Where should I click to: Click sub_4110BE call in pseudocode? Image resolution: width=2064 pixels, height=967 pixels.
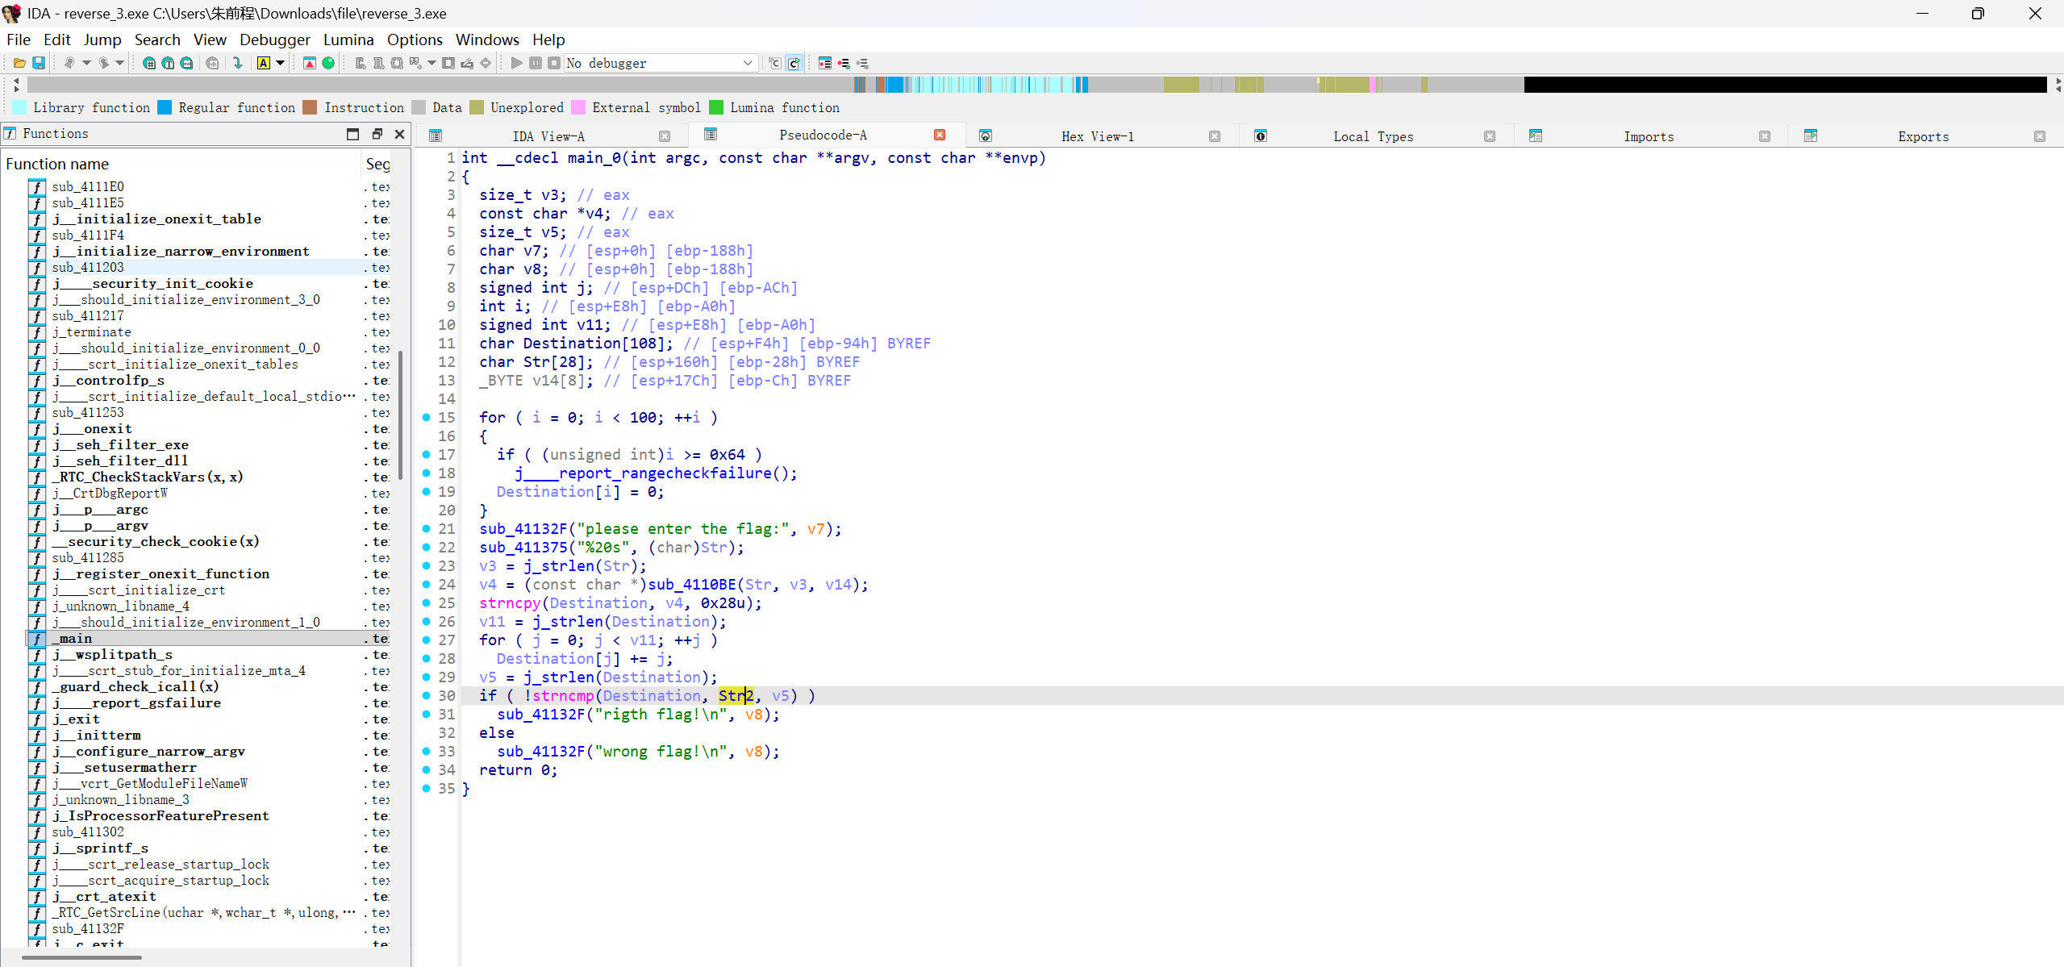(x=692, y=584)
